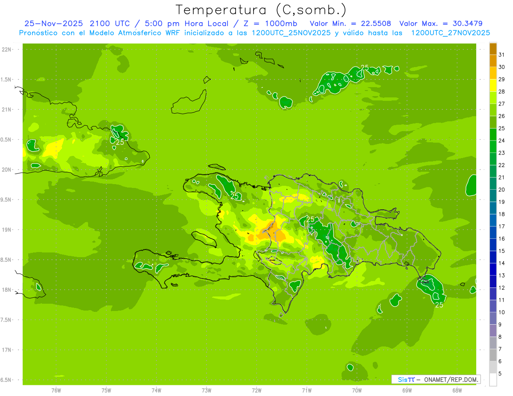Click the "22N" latitude axis label
This screenshot has width=513, height=396.
[x=6, y=49]
